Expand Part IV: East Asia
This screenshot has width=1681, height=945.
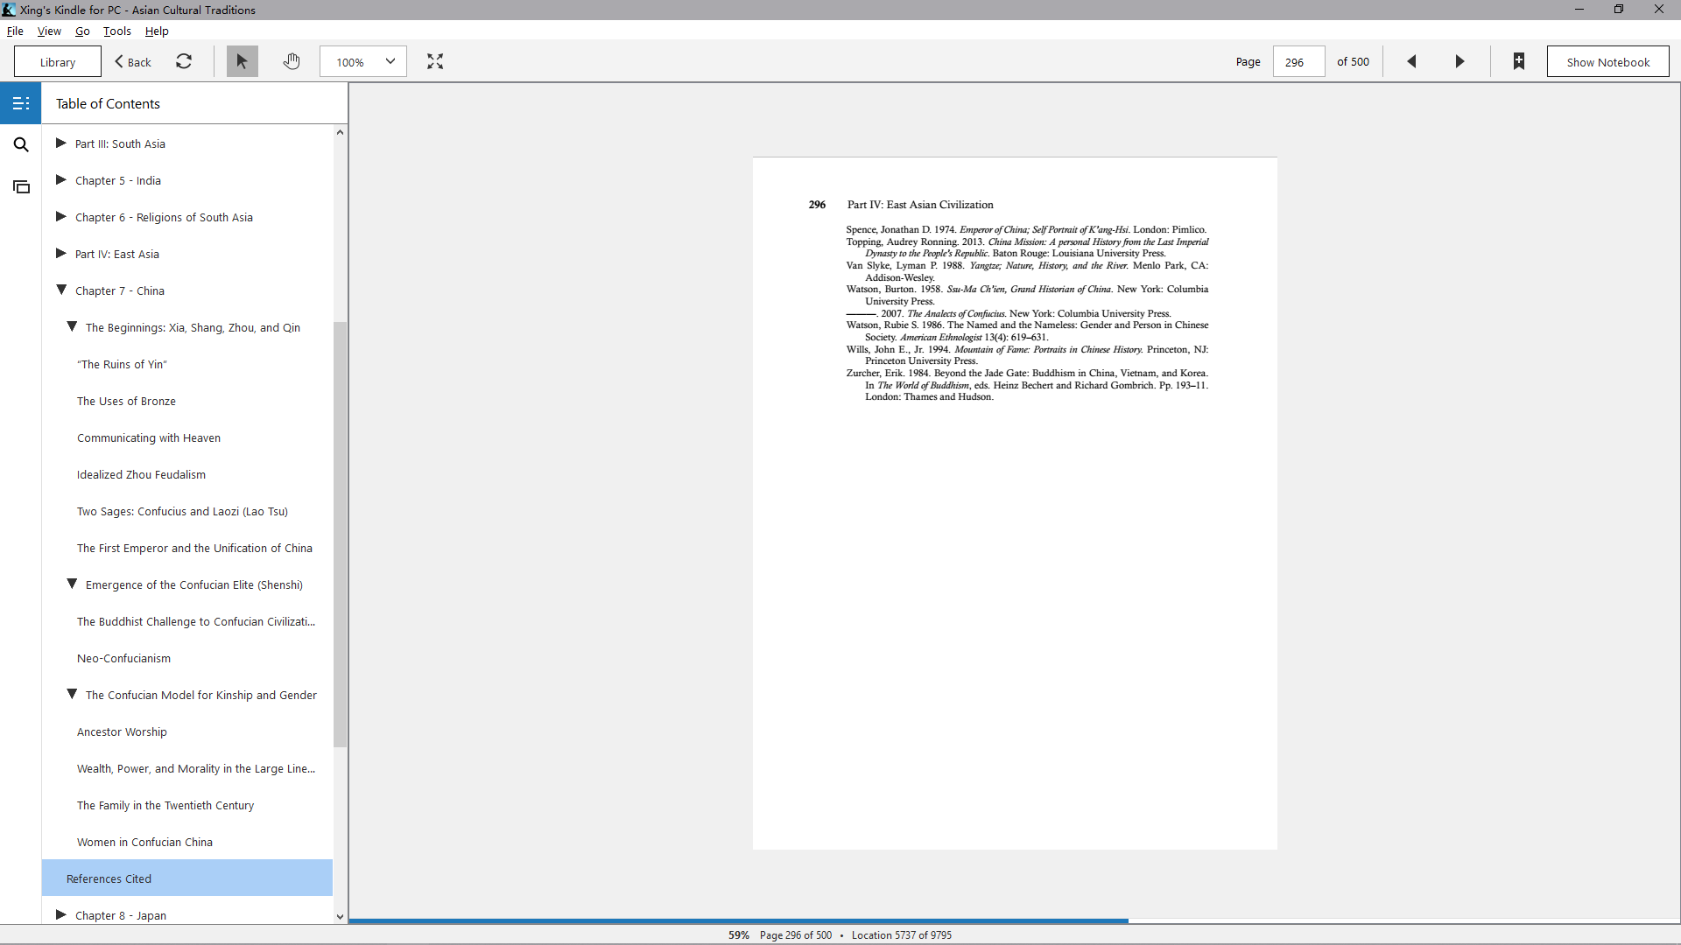pyautogui.click(x=61, y=253)
